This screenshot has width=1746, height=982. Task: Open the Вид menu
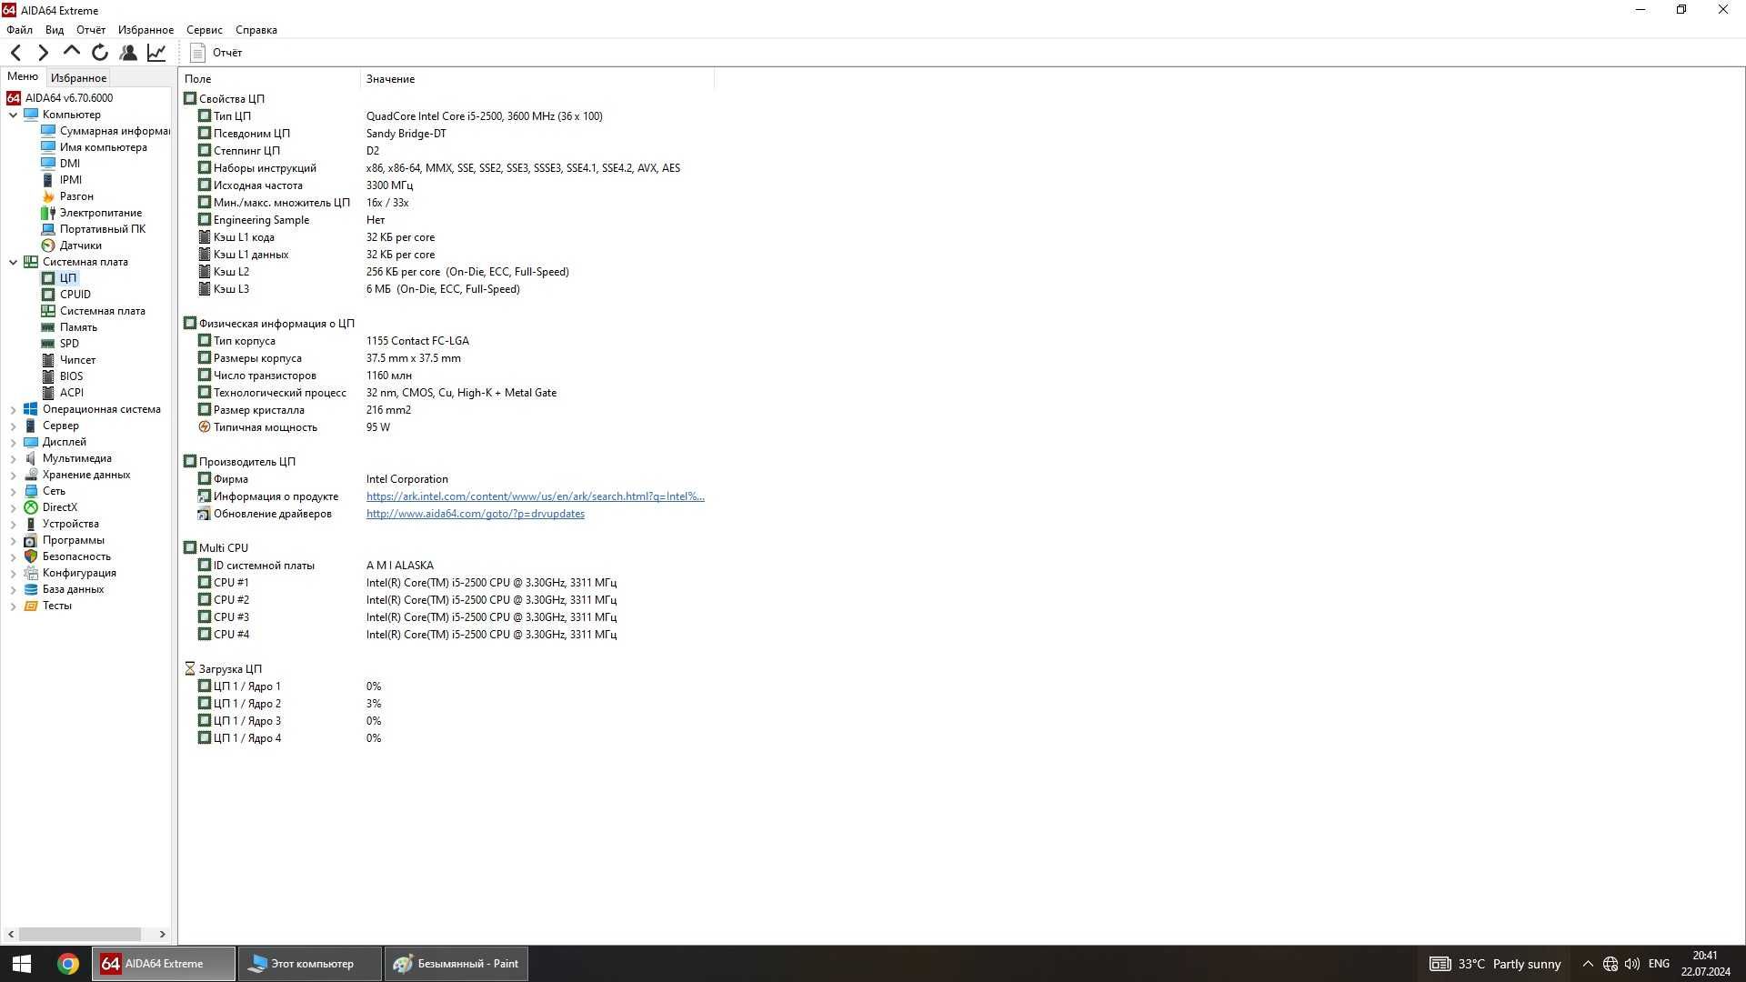point(55,30)
